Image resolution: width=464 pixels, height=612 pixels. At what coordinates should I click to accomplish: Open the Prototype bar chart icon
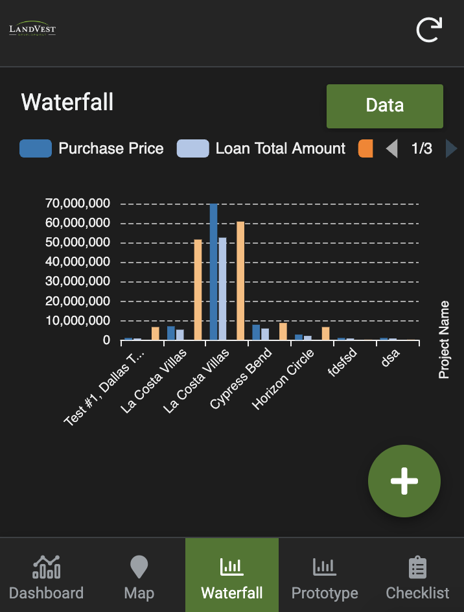[325, 567]
